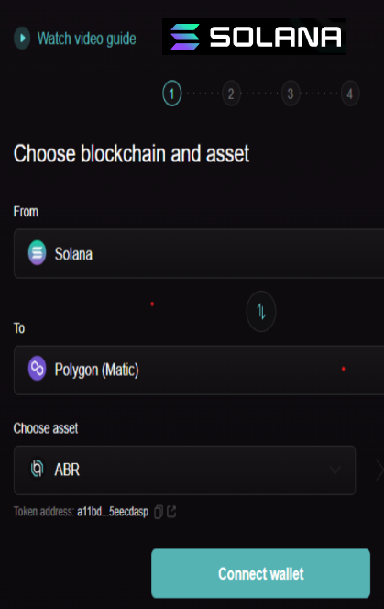Select step 1 in the progress indicator
The width and height of the screenshot is (384, 609).
coord(172,94)
